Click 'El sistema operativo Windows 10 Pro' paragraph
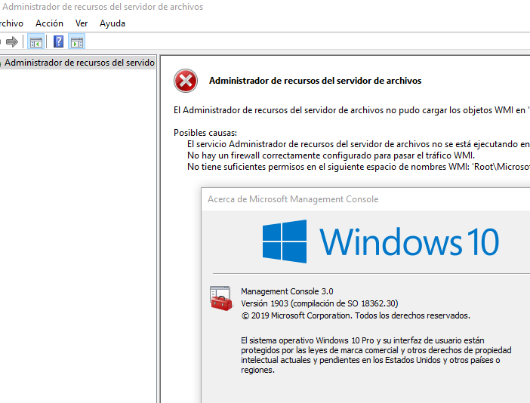 click(x=376, y=355)
